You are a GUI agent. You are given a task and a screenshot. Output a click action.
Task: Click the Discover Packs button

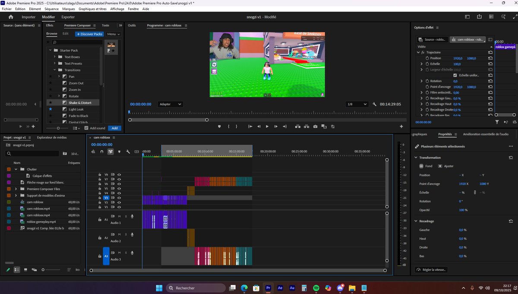[x=89, y=34]
